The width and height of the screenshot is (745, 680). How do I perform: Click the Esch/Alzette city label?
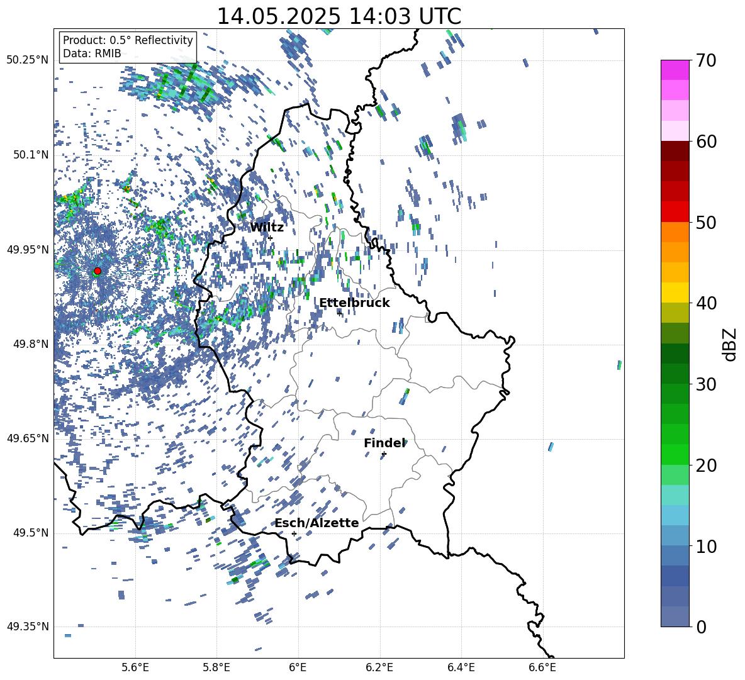pyautogui.click(x=316, y=523)
